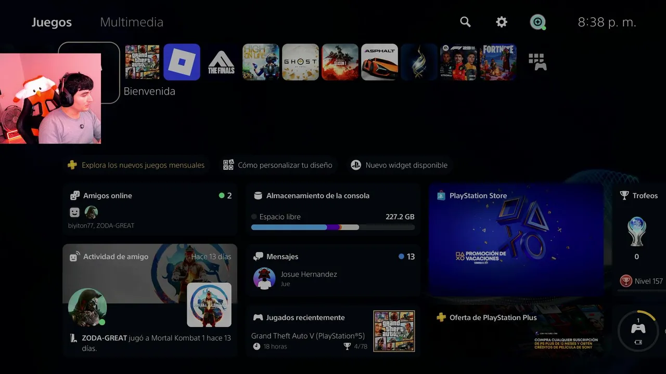The height and width of the screenshot is (374, 666).
Task: Click the Josue Hernandez message sender name
Action: (x=309, y=274)
